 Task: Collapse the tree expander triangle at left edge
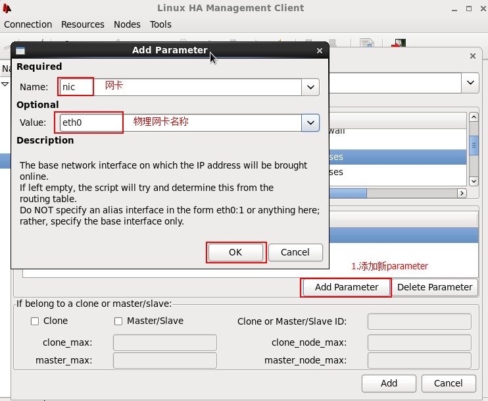[5, 84]
